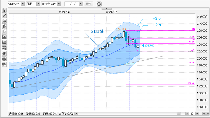Select the 21日線 annotation label
Viewport: 210px width, 118px height.
97,31
